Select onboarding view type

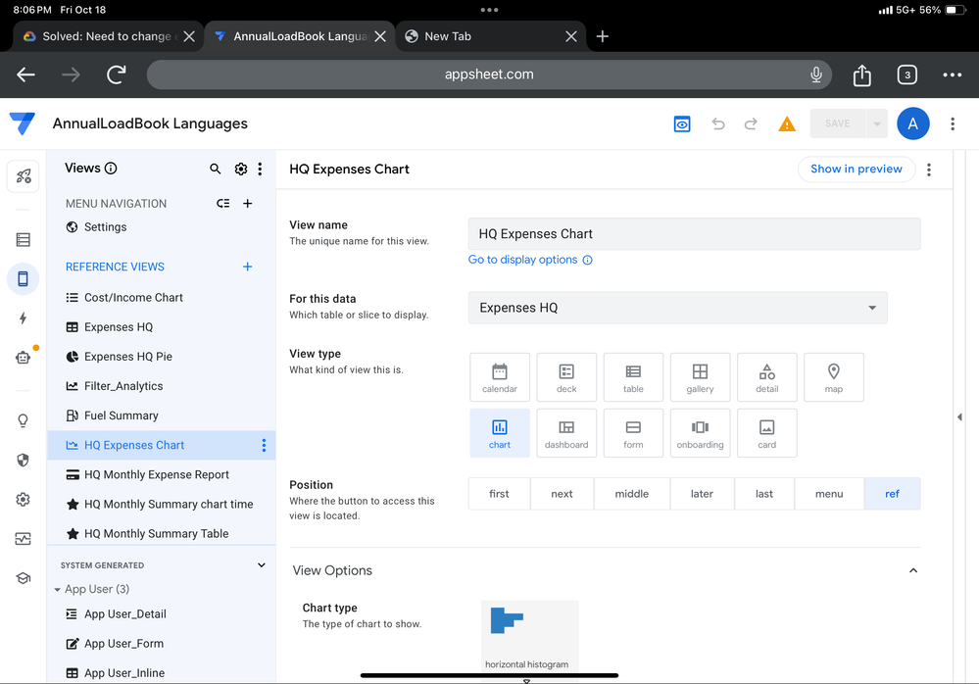700,433
